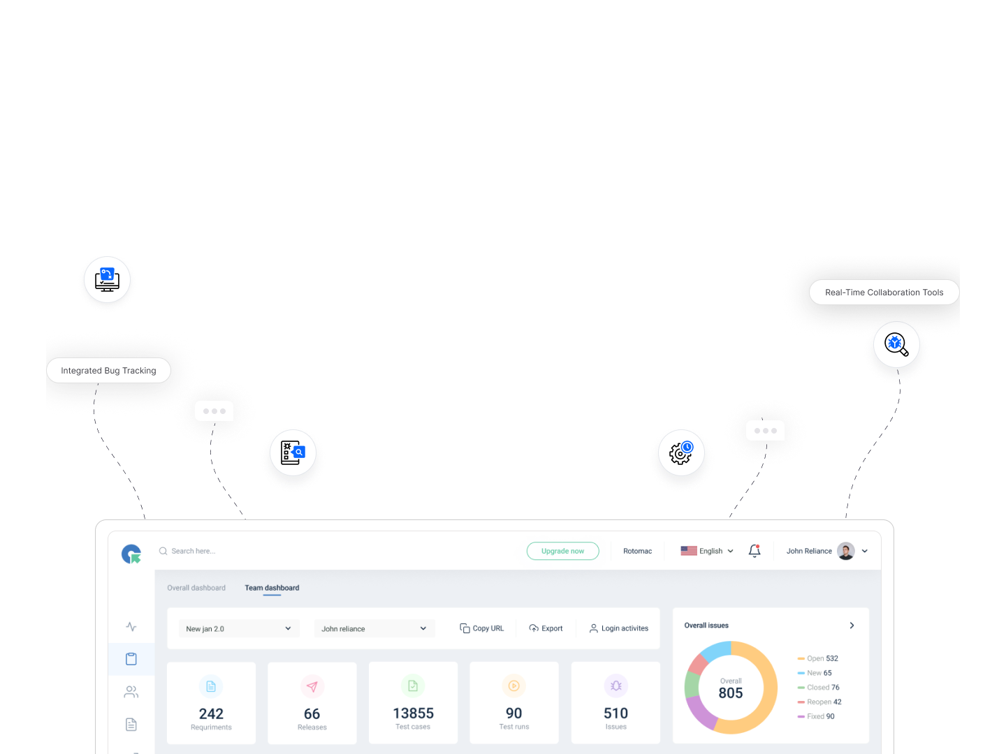Click the notification bell icon
1006x754 pixels.
pyautogui.click(x=754, y=551)
